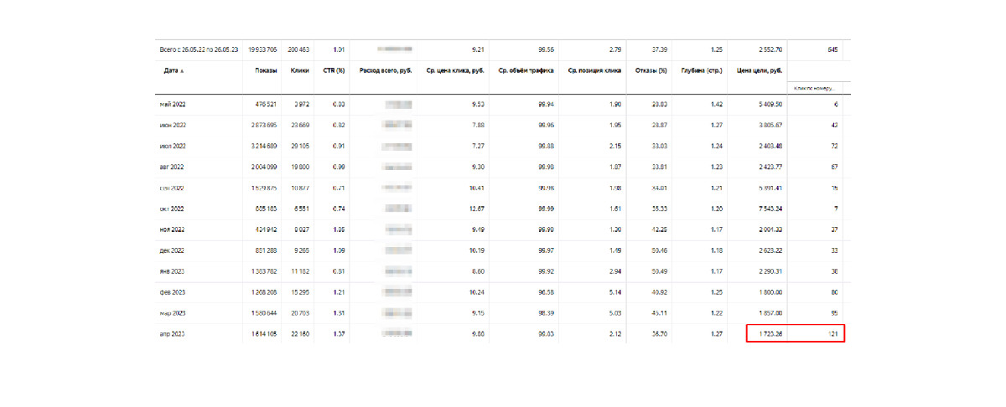Sort table by Клики column header
Screen dimensions: 1006x407
(x=299, y=71)
